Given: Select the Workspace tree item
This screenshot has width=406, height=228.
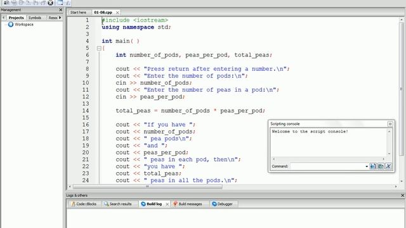Looking at the screenshot, I should [24, 25].
